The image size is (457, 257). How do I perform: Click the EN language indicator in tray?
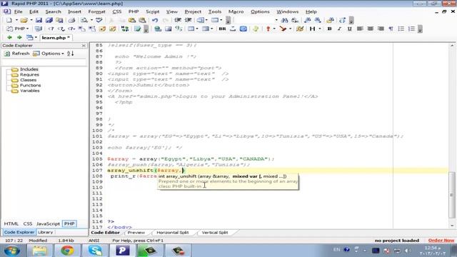tap(336, 250)
